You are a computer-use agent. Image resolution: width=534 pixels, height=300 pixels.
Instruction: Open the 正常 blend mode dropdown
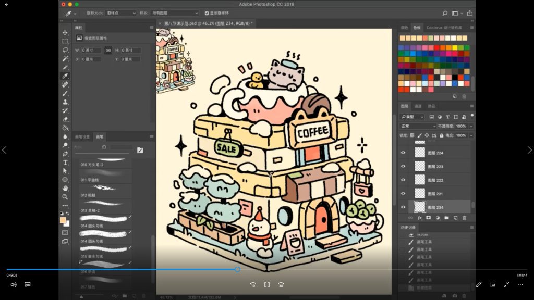coord(418,126)
